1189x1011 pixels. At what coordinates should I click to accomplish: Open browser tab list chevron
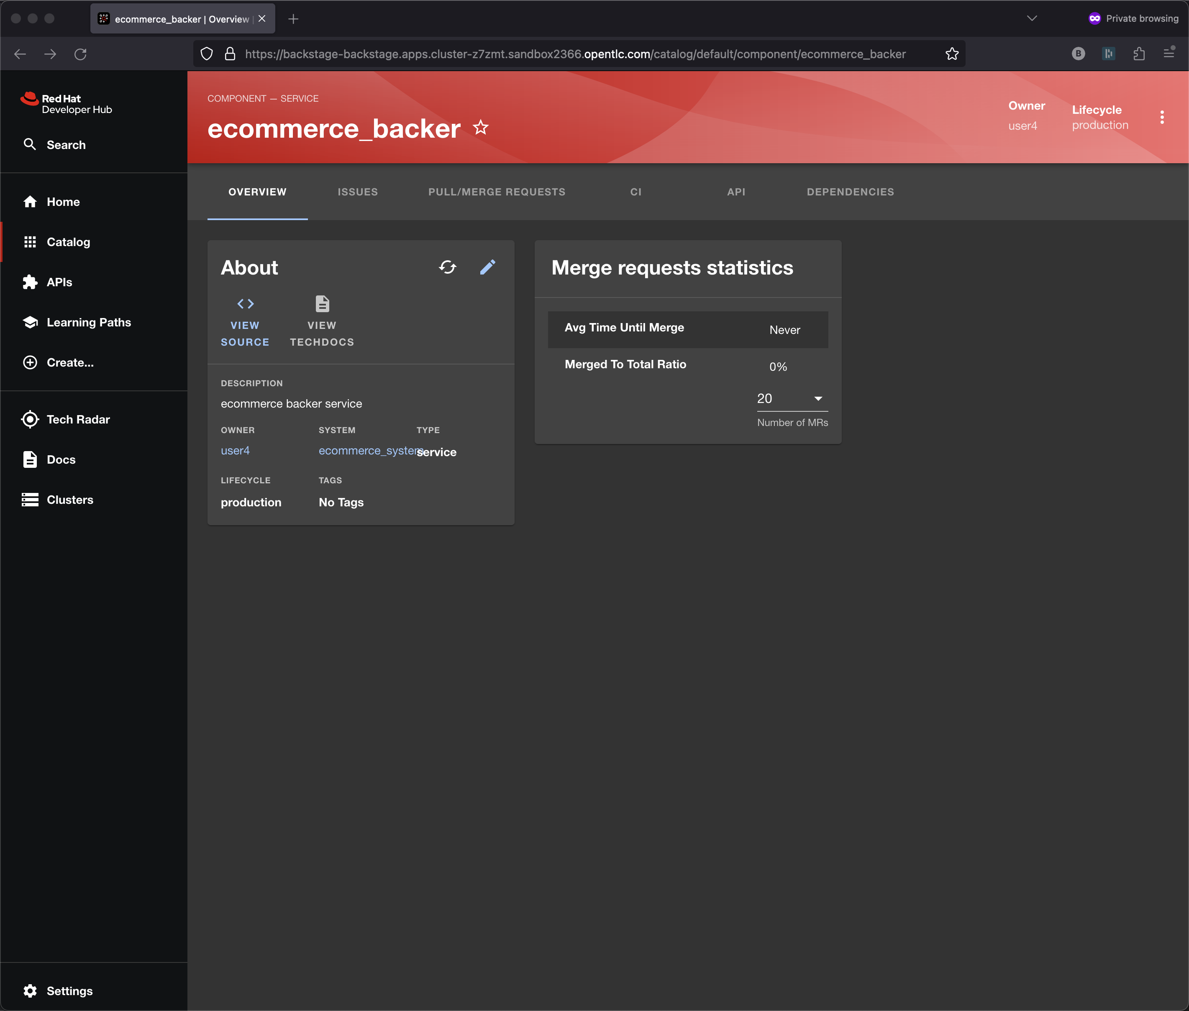[x=1031, y=18]
